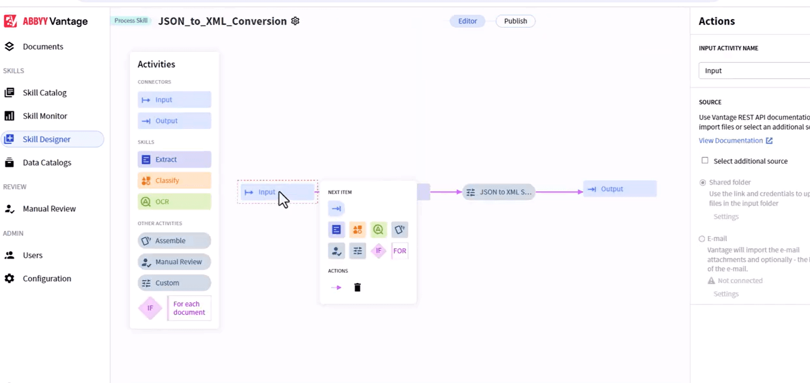Click the ABBYY Vantage logo

pyautogui.click(x=46, y=21)
